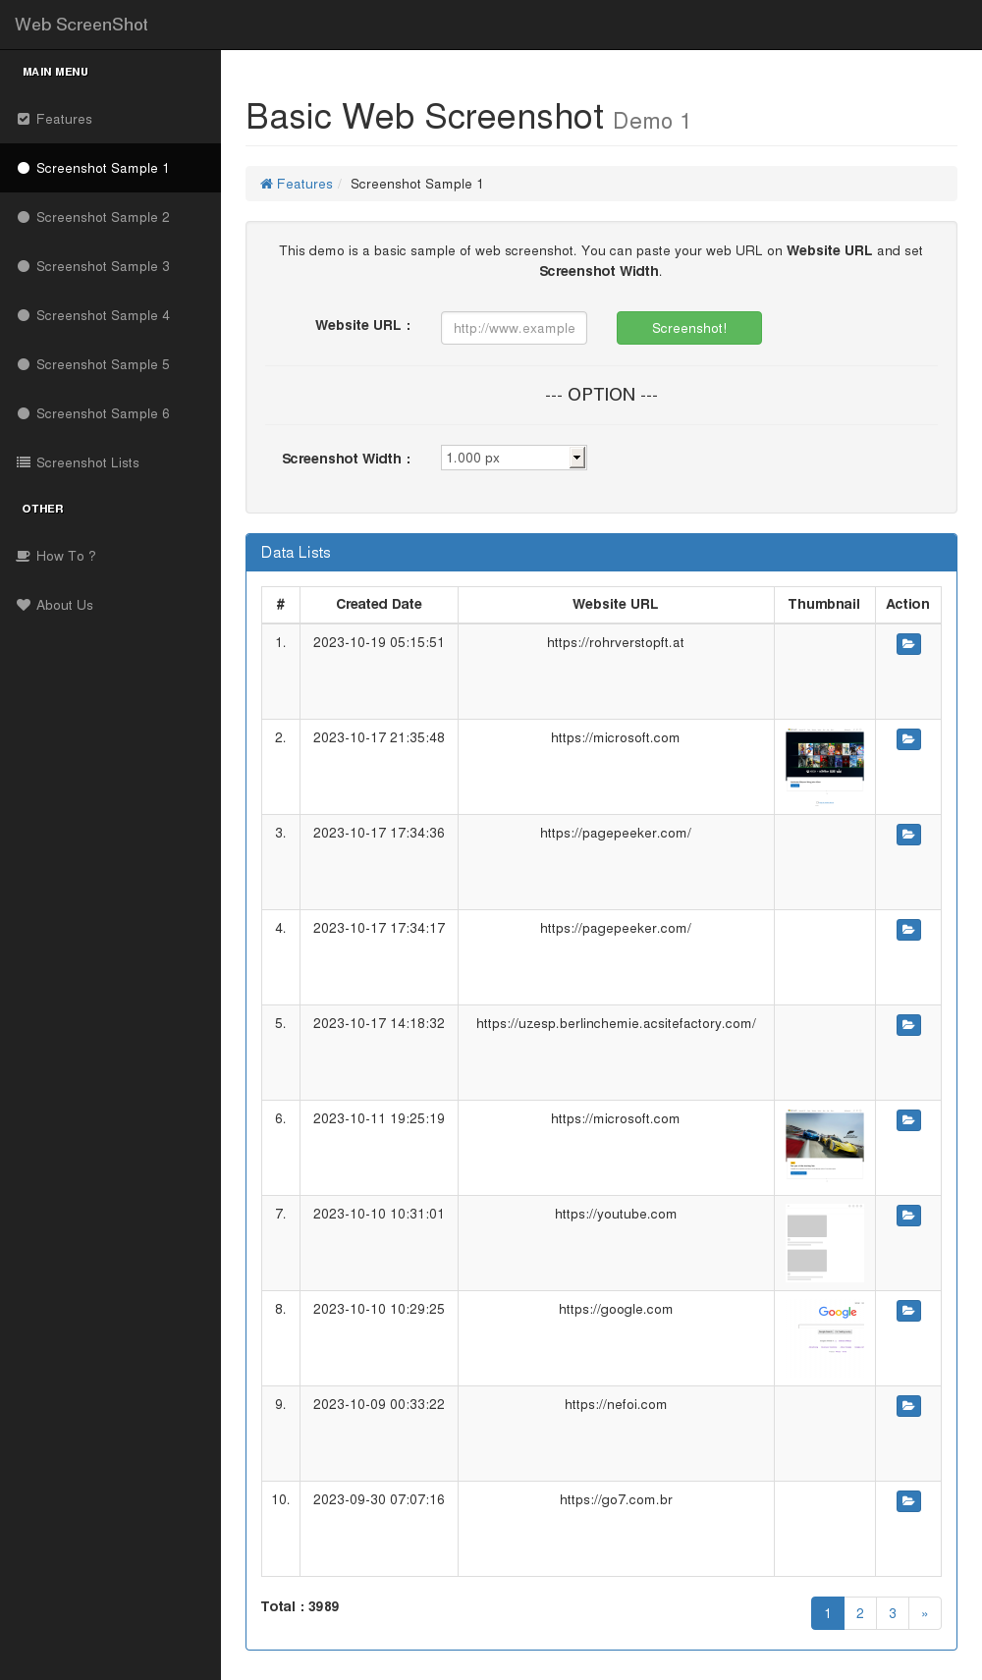
Task: Click the checkbox icon beside Features
Action: [24, 119]
